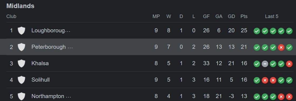Screen dimensions: 296x101
Task: Click the Last 5 column header
Action: (272, 16)
